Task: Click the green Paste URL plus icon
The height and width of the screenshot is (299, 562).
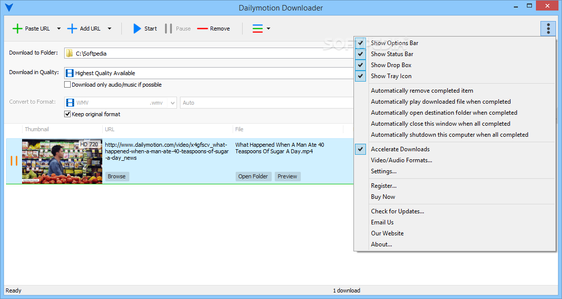Action: click(x=17, y=29)
